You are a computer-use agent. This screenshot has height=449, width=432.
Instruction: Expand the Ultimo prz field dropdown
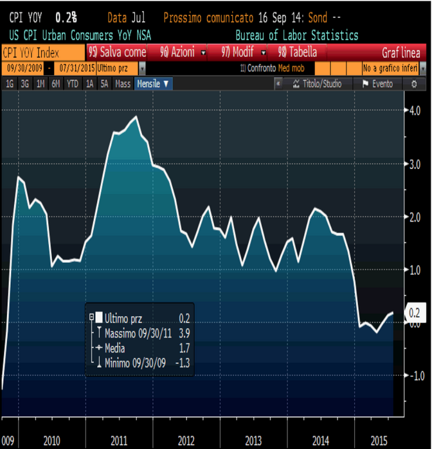(x=142, y=67)
